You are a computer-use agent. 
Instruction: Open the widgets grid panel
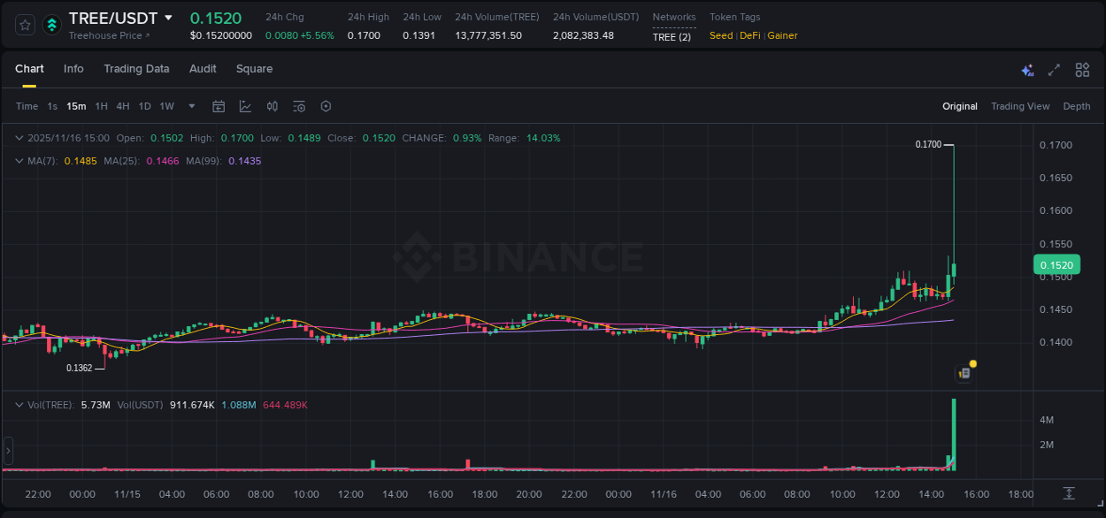click(1082, 70)
